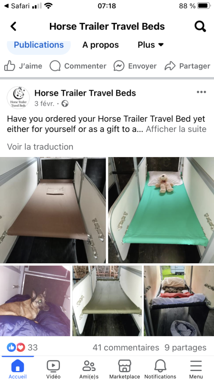214x381 pixels.
Task: Switch to the A propos tab
Action: (100, 45)
